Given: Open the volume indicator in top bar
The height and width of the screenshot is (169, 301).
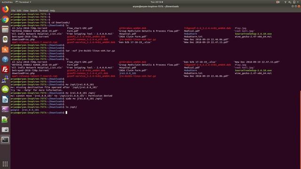Looking at the screenshot, I should point(290,2).
